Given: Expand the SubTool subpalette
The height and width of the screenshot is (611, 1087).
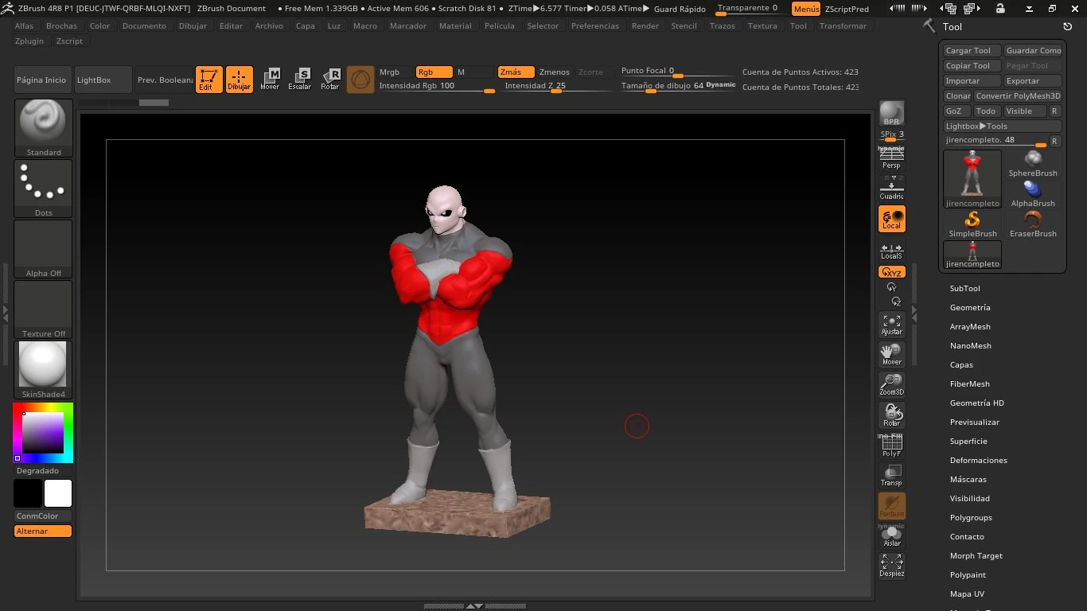Looking at the screenshot, I should pos(964,289).
